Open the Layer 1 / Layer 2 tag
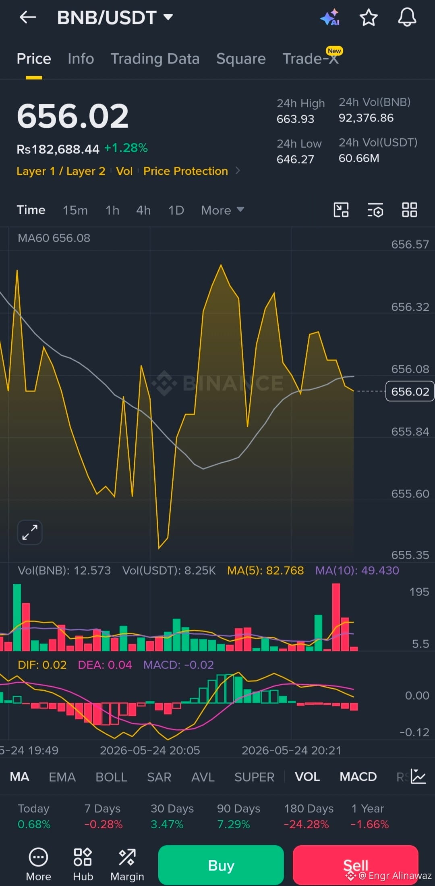The image size is (435, 886). tap(61, 171)
